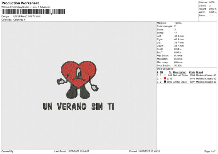Select the Max Stitch value "9.3 mm"
218x154 pixels.
178,56
